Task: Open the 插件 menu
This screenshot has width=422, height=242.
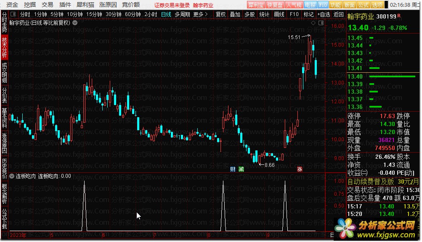Action: (65, 5)
